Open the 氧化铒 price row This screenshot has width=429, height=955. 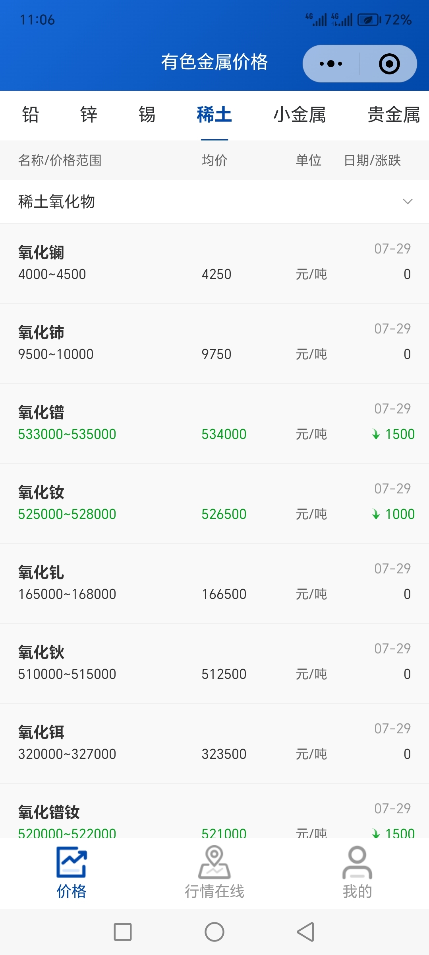pyautogui.click(x=214, y=743)
